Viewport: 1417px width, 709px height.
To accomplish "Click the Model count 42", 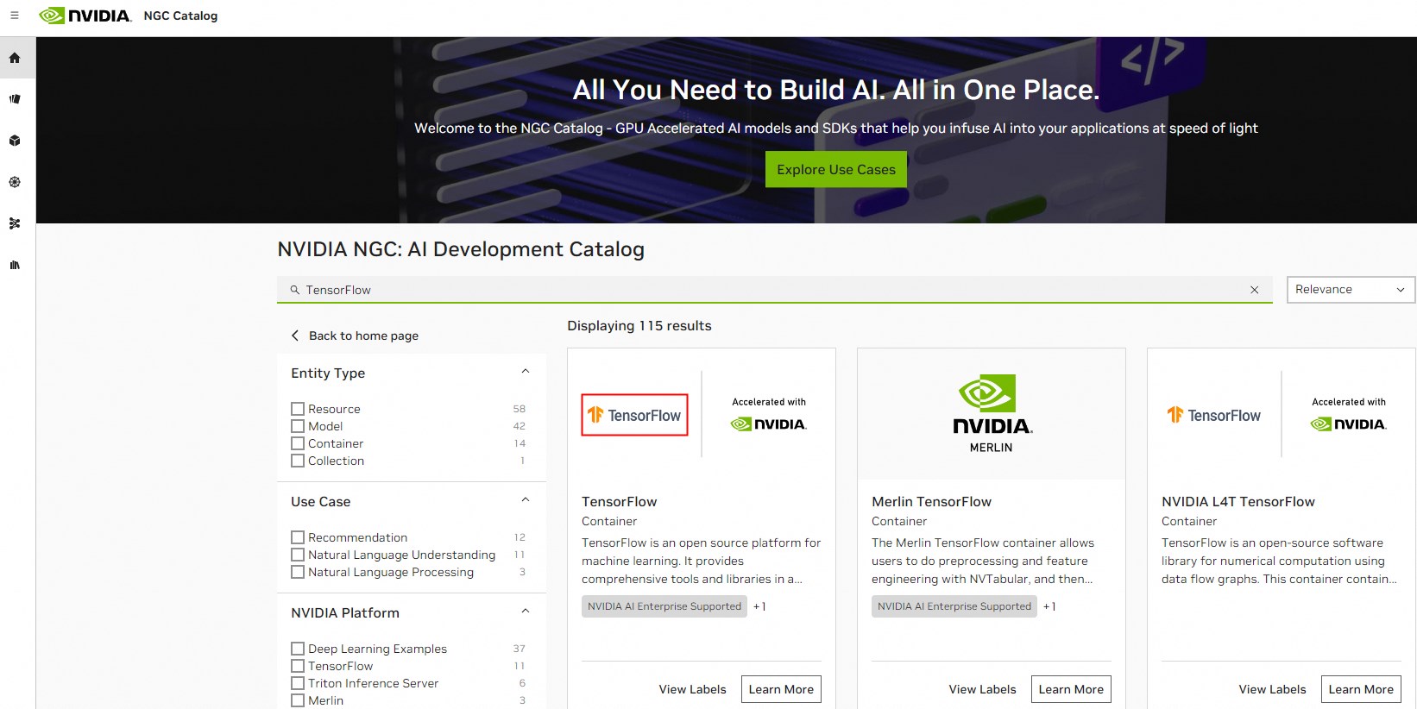I will (x=519, y=426).
